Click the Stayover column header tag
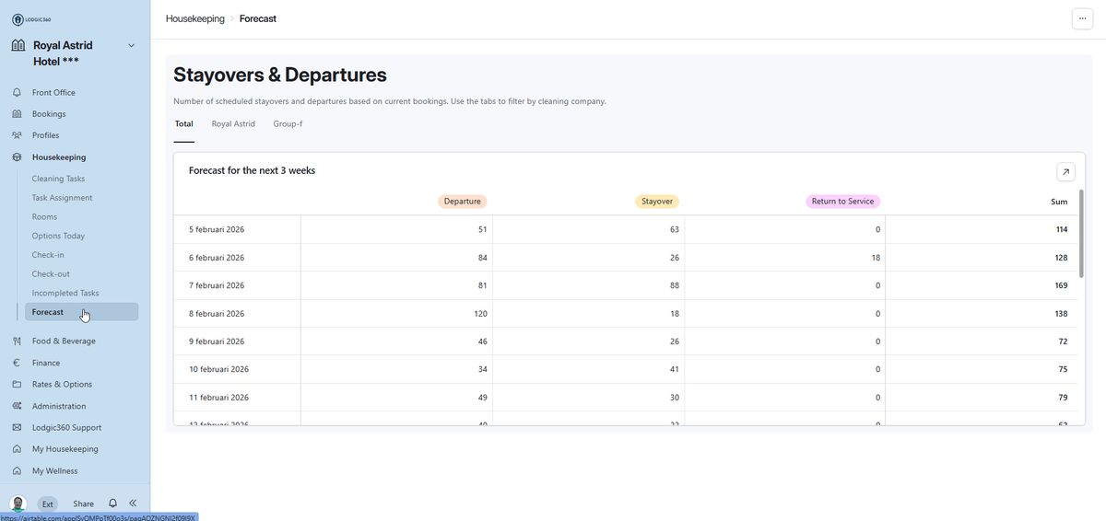The image size is (1106, 521). [x=657, y=201]
